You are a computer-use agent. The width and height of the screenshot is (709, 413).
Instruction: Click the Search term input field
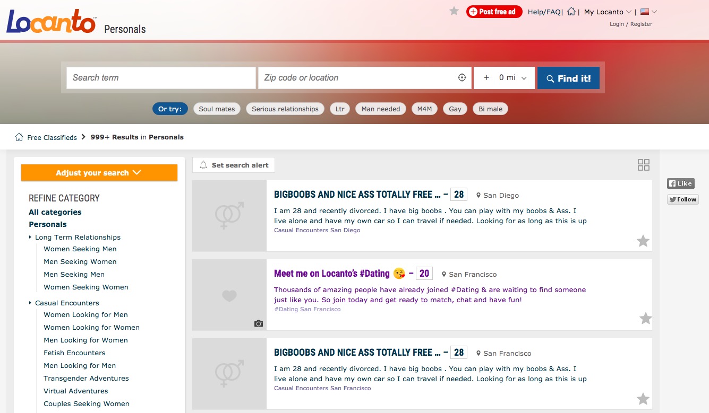click(x=161, y=77)
